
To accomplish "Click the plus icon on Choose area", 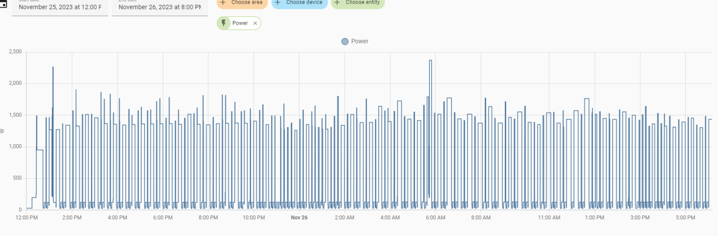I will [x=223, y=2].
